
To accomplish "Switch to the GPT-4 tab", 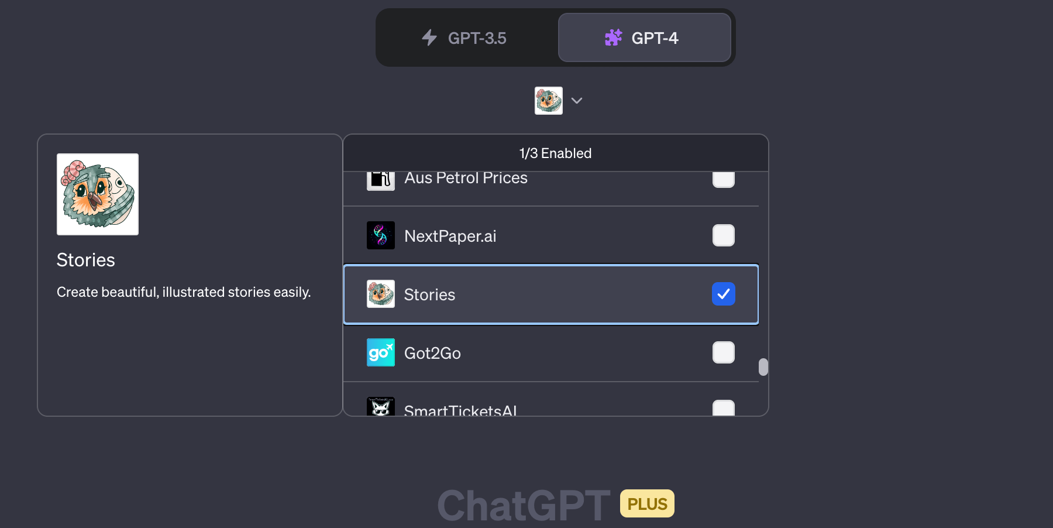I will point(643,37).
